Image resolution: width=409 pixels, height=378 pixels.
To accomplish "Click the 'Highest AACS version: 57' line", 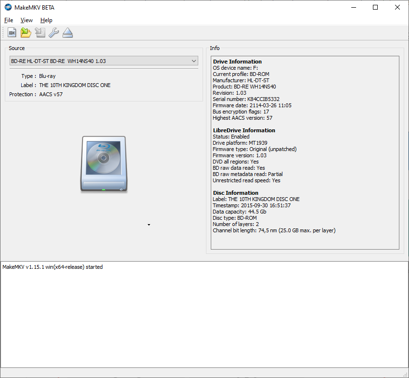I will tap(243, 118).
